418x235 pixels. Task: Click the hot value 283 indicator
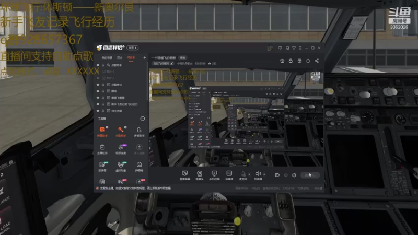coord(213,63)
